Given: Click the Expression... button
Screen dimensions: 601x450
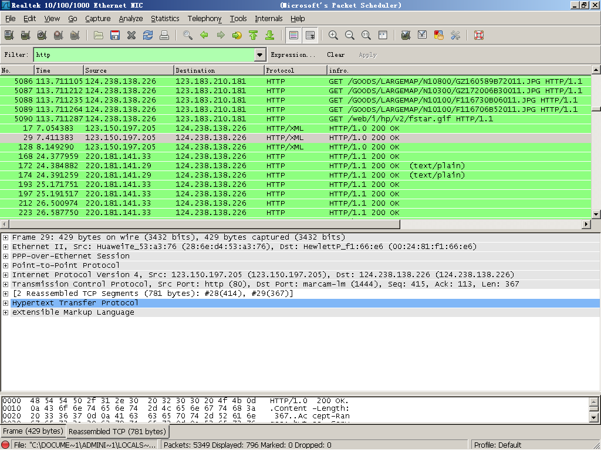Looking at the screenshot, I should coord(293,54).
